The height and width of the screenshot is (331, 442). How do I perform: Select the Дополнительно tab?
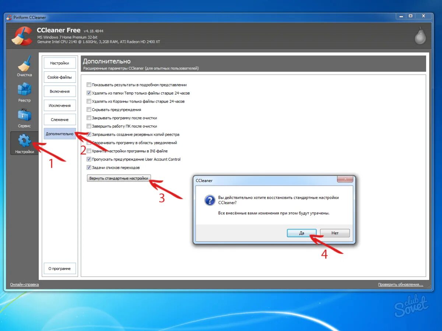[x=60, y=134]
